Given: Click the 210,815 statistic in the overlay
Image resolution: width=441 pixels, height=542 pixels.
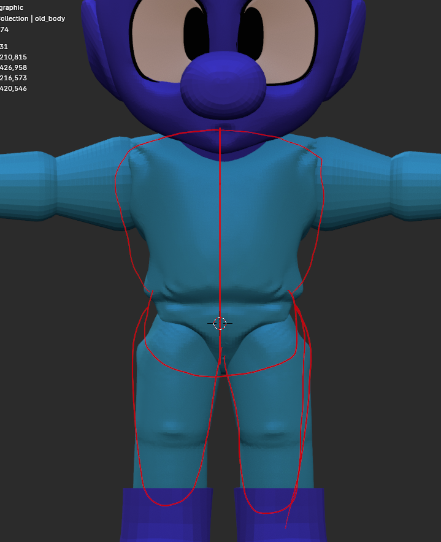Looking at the screenshot, I should point(13,57).
